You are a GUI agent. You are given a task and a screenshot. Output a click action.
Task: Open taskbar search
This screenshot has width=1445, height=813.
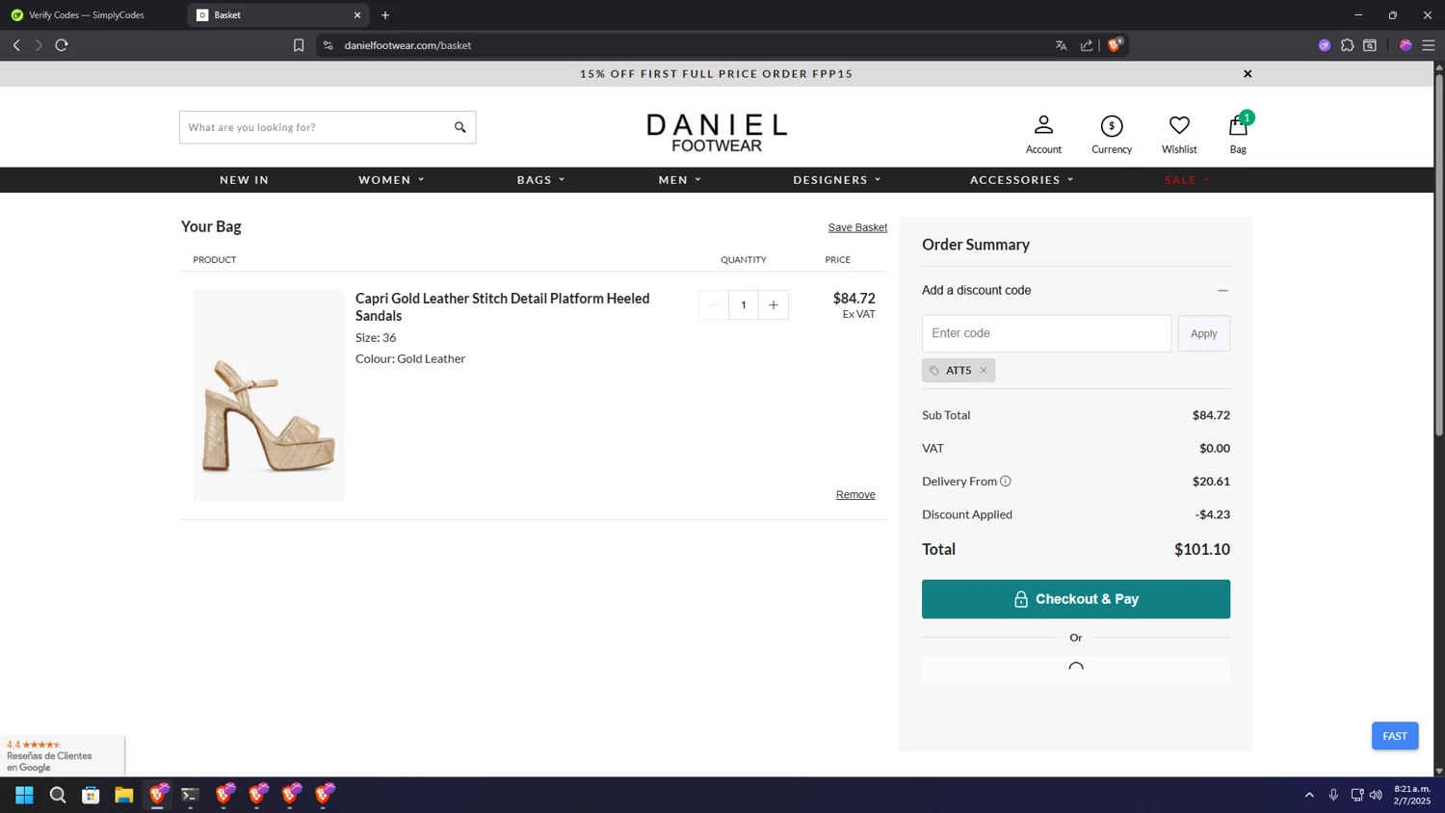(58, 795)
